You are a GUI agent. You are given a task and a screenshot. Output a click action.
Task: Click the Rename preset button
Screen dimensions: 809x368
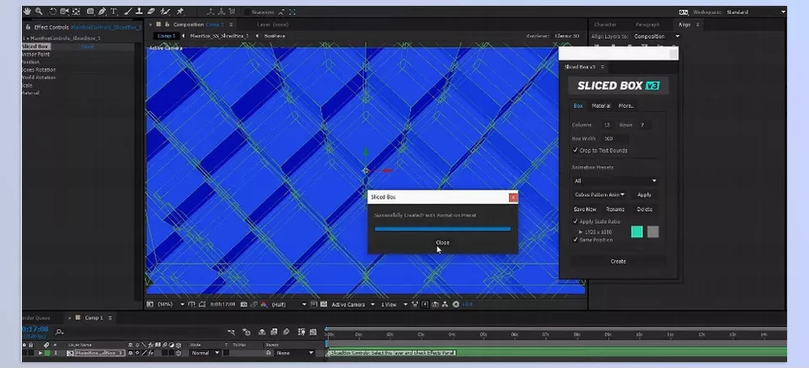pos(615,209)
